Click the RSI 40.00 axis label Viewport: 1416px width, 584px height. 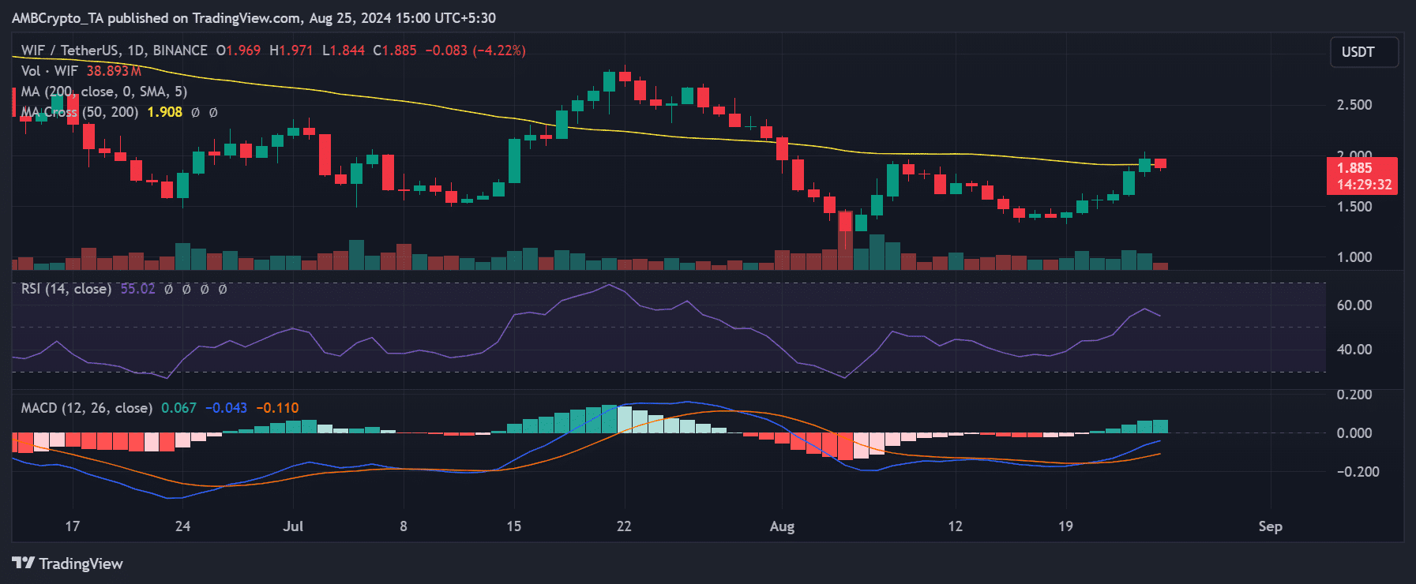pos(1354,350)
